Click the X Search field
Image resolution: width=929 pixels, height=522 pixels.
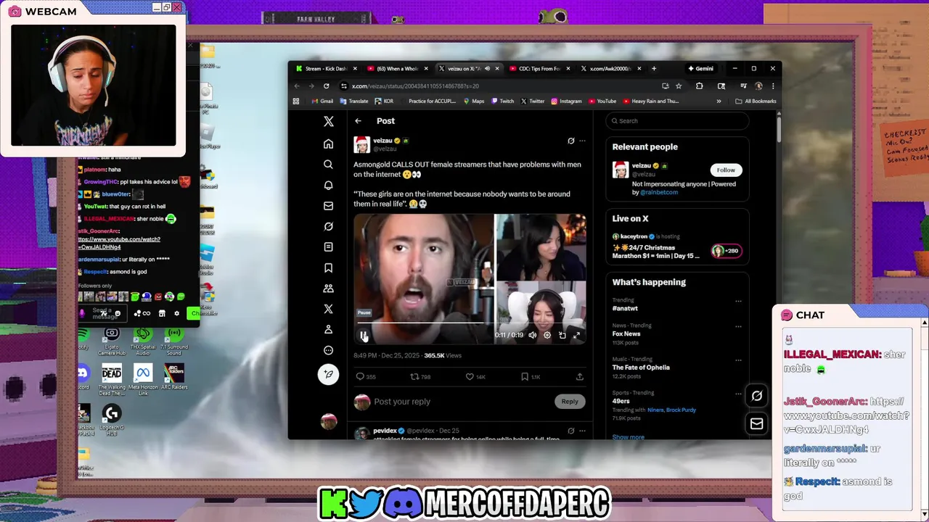point(677,121)
